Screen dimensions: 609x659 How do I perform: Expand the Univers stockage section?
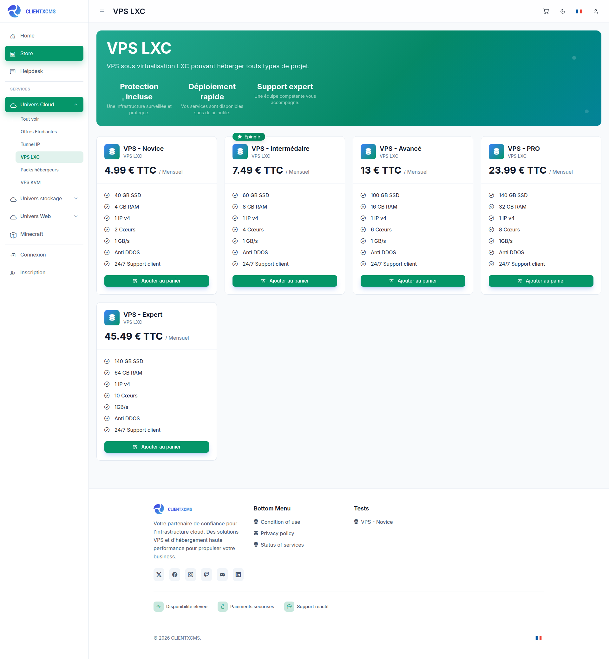44,199
